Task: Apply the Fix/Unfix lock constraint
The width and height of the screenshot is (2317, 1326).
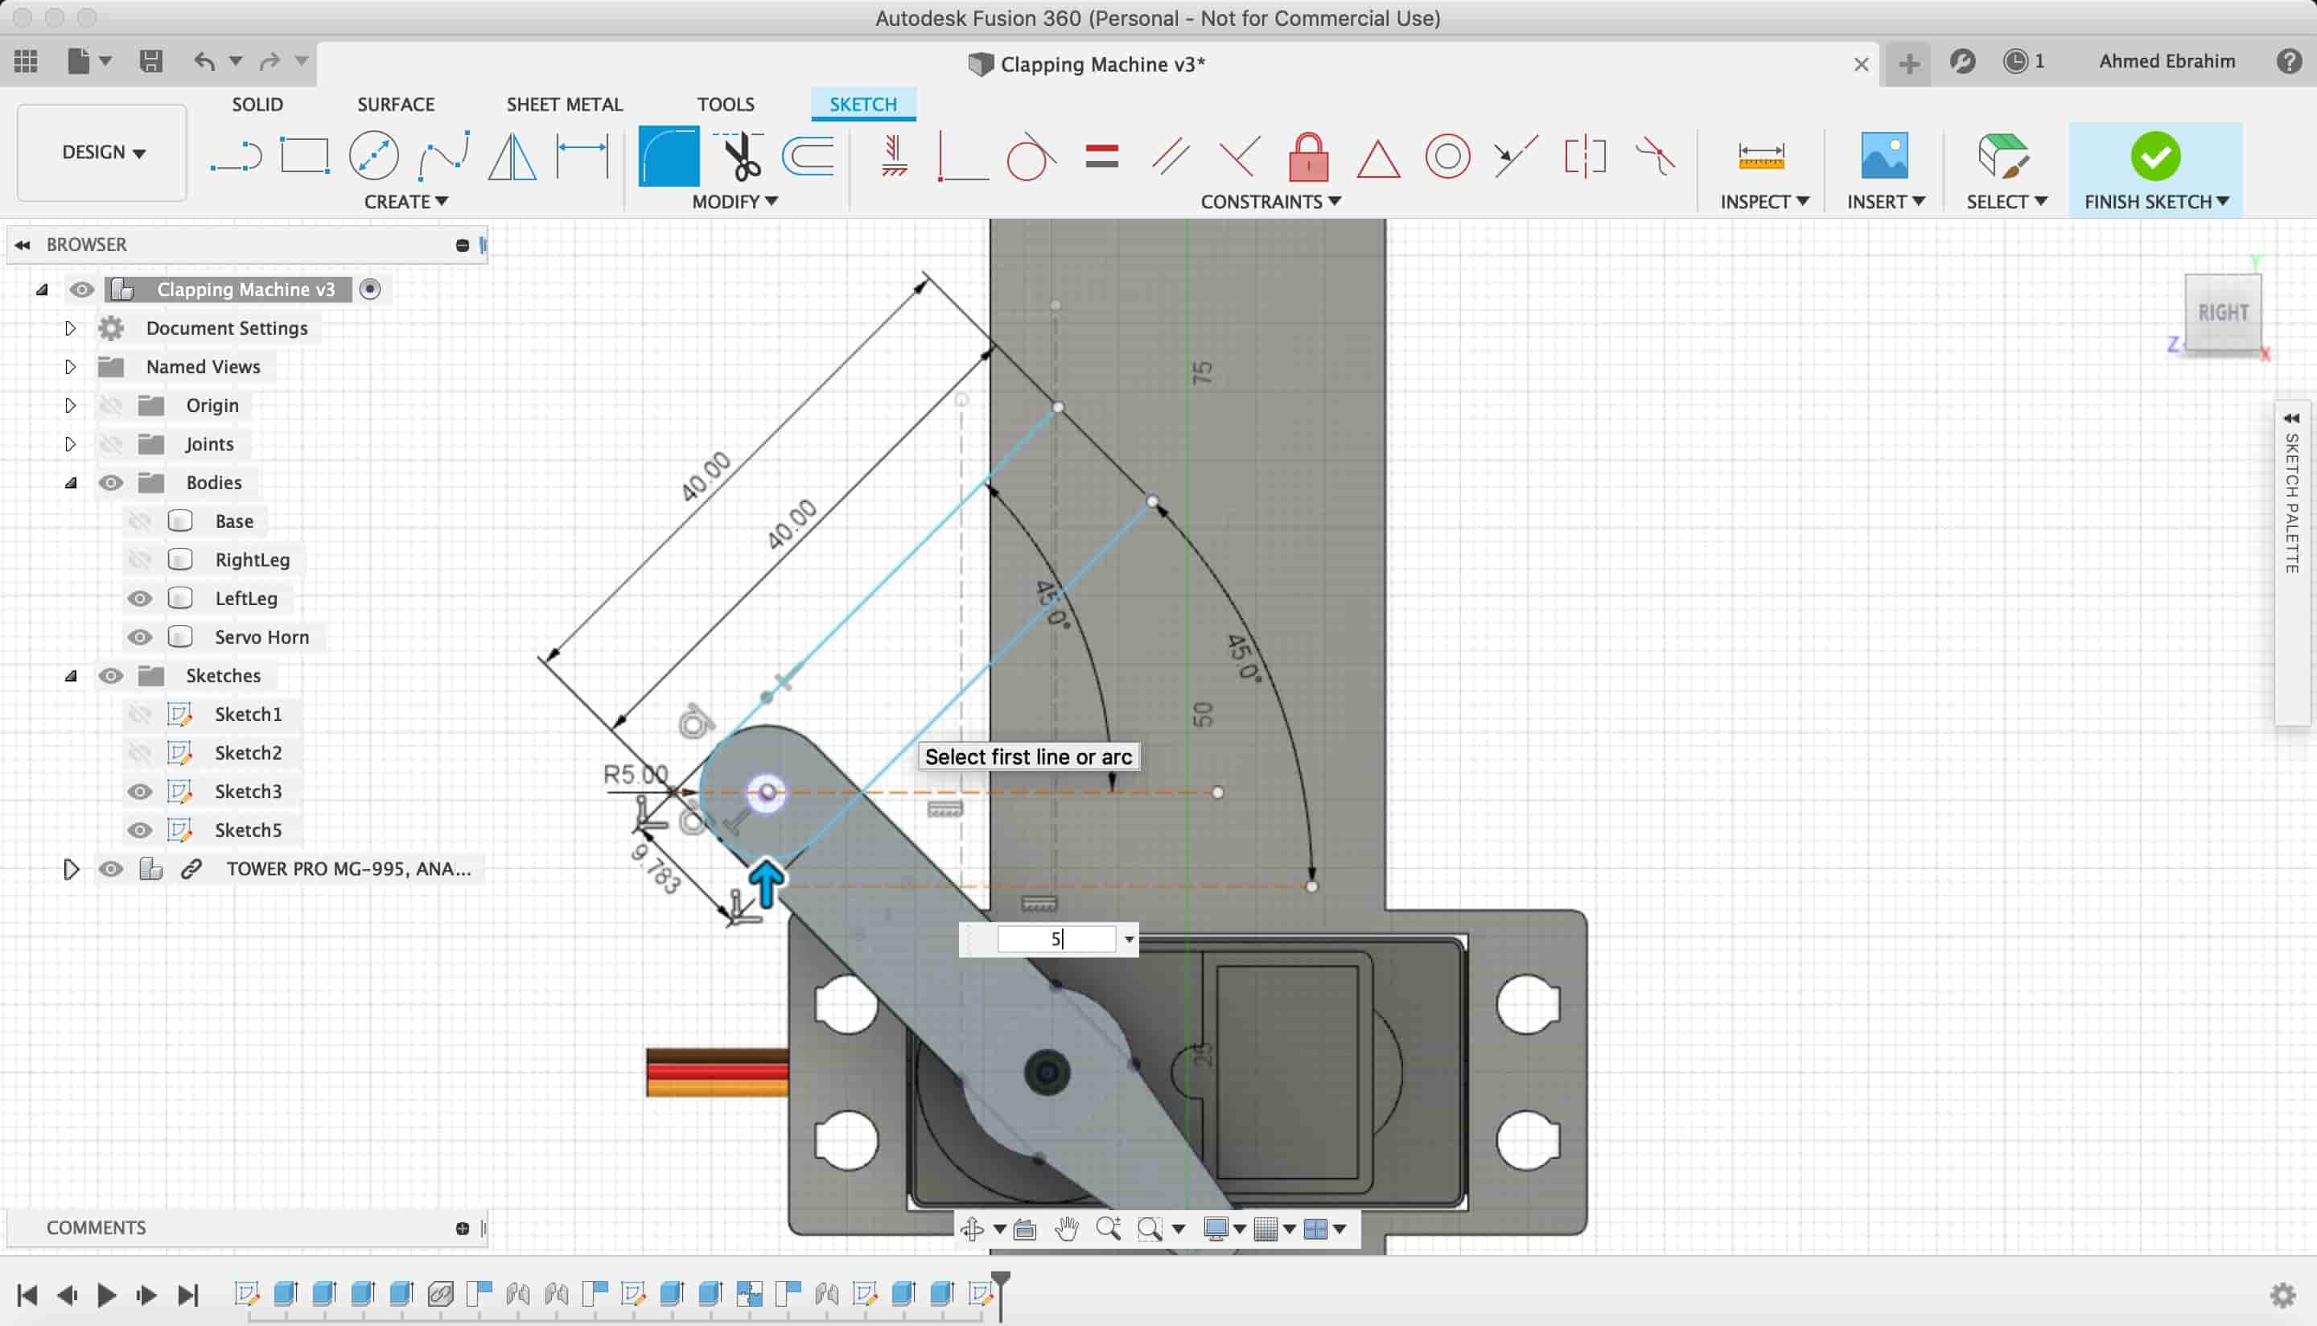Action: click(1308, 156)
